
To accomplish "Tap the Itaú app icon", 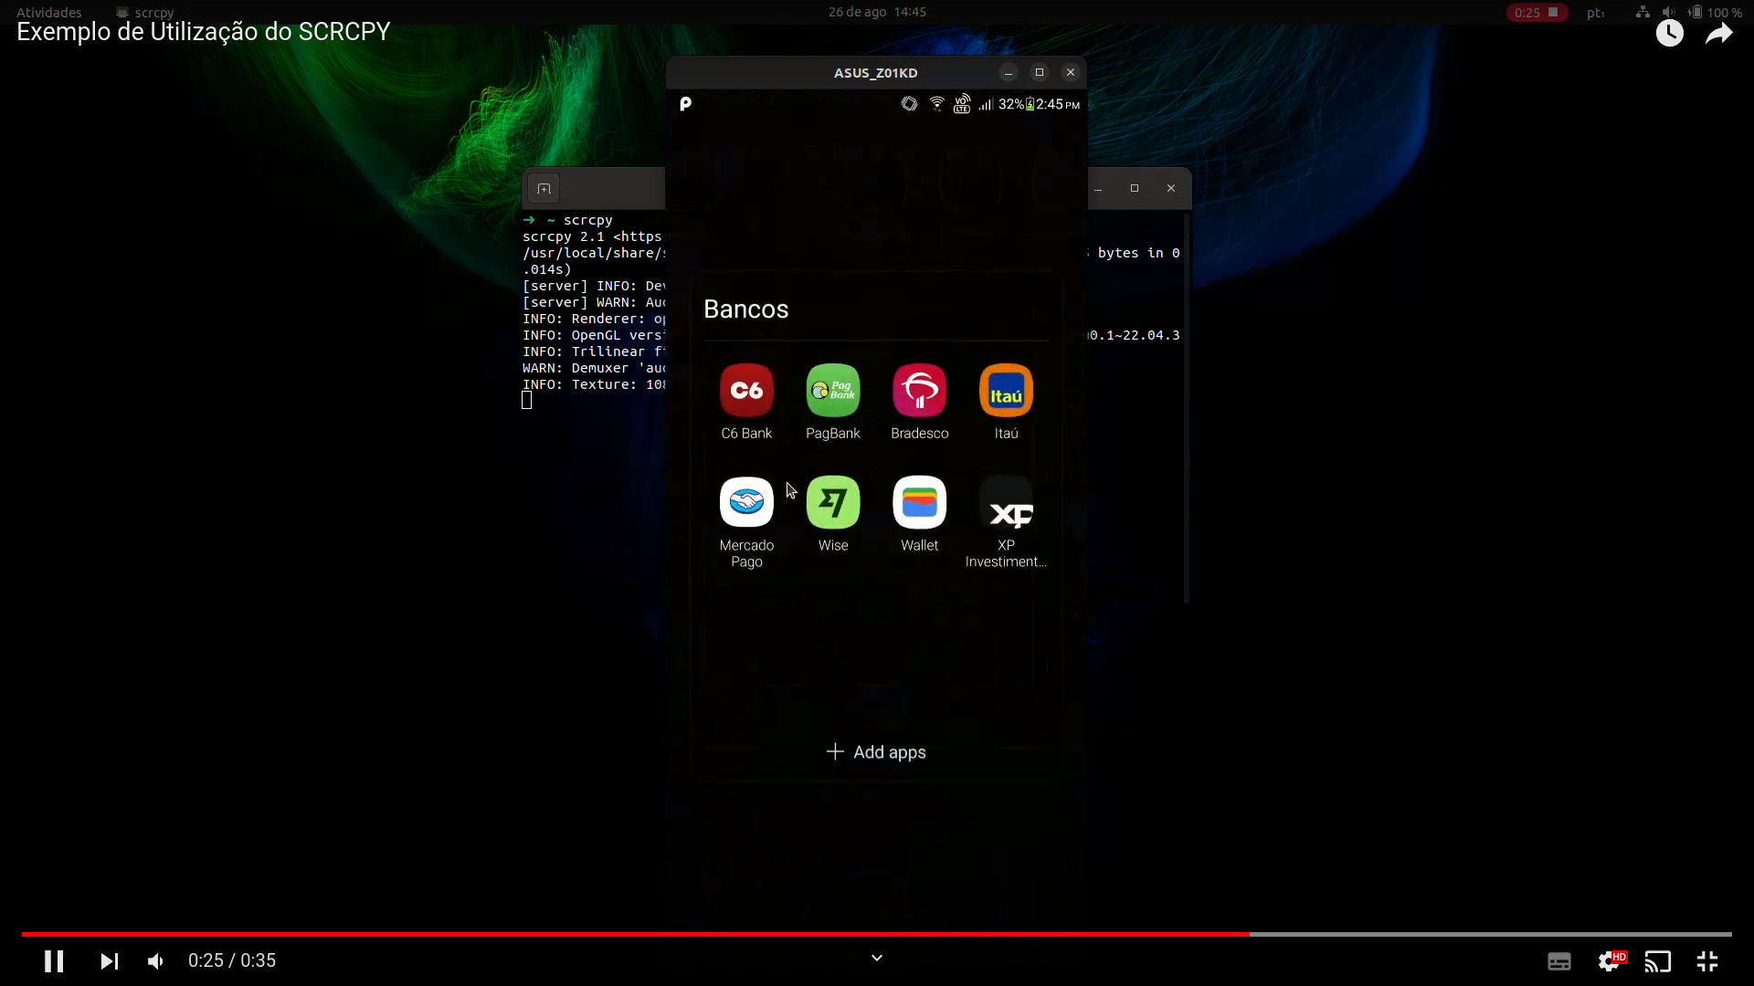I will click(1006, 391).
